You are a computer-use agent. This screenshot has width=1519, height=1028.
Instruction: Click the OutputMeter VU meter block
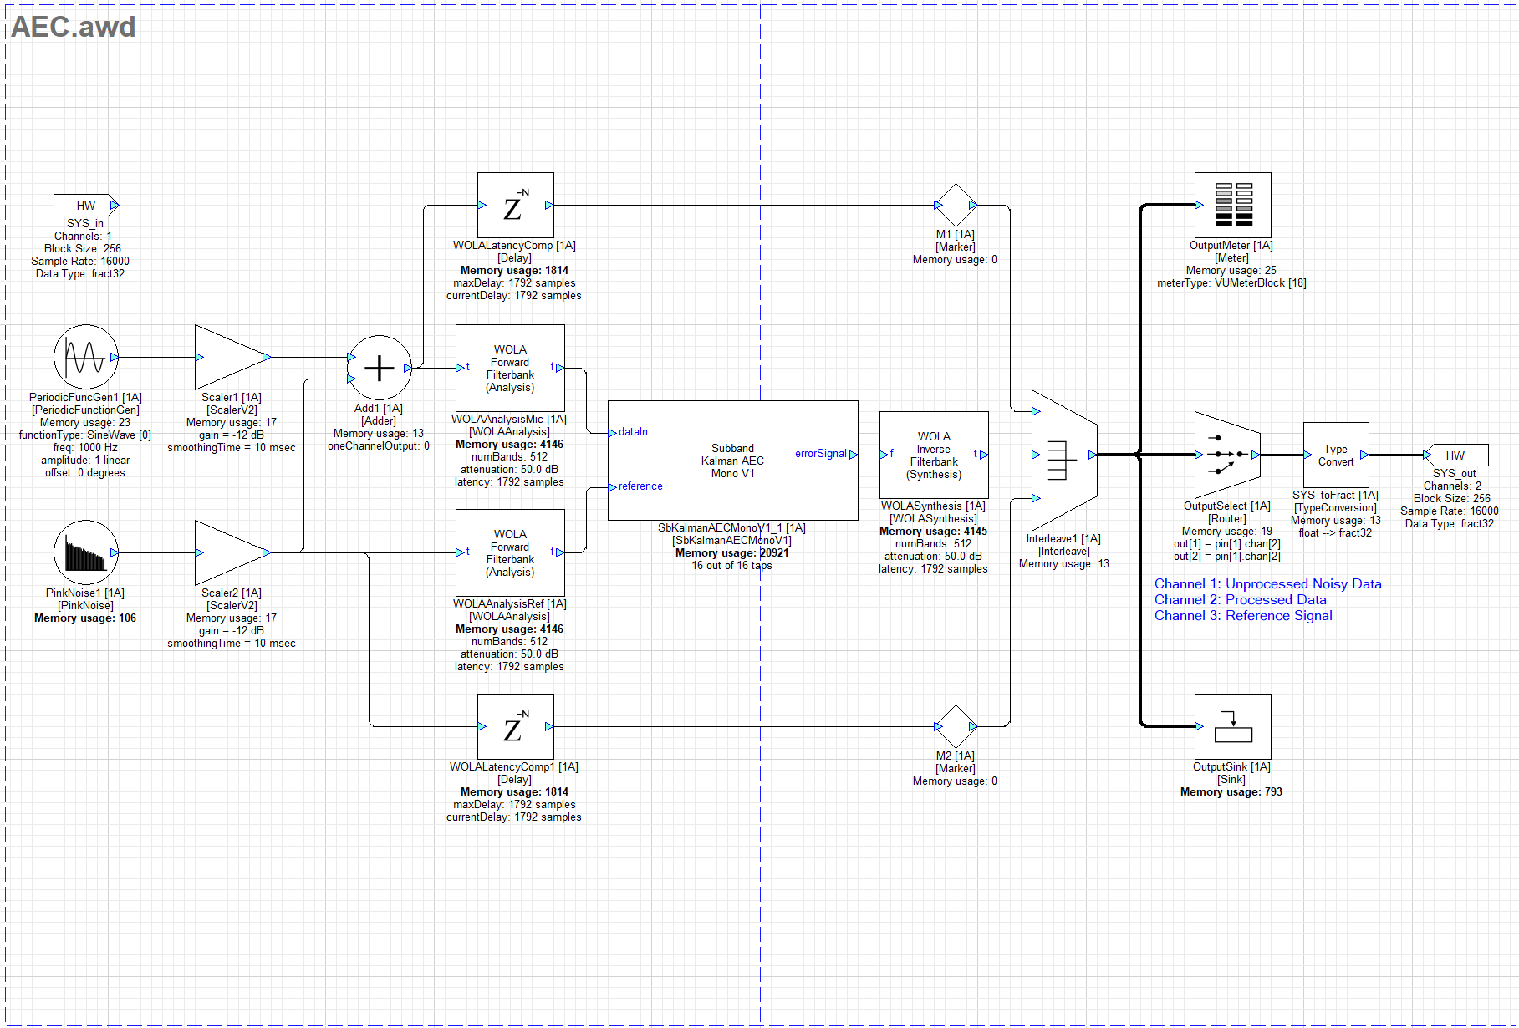(x=1232, y=205)
